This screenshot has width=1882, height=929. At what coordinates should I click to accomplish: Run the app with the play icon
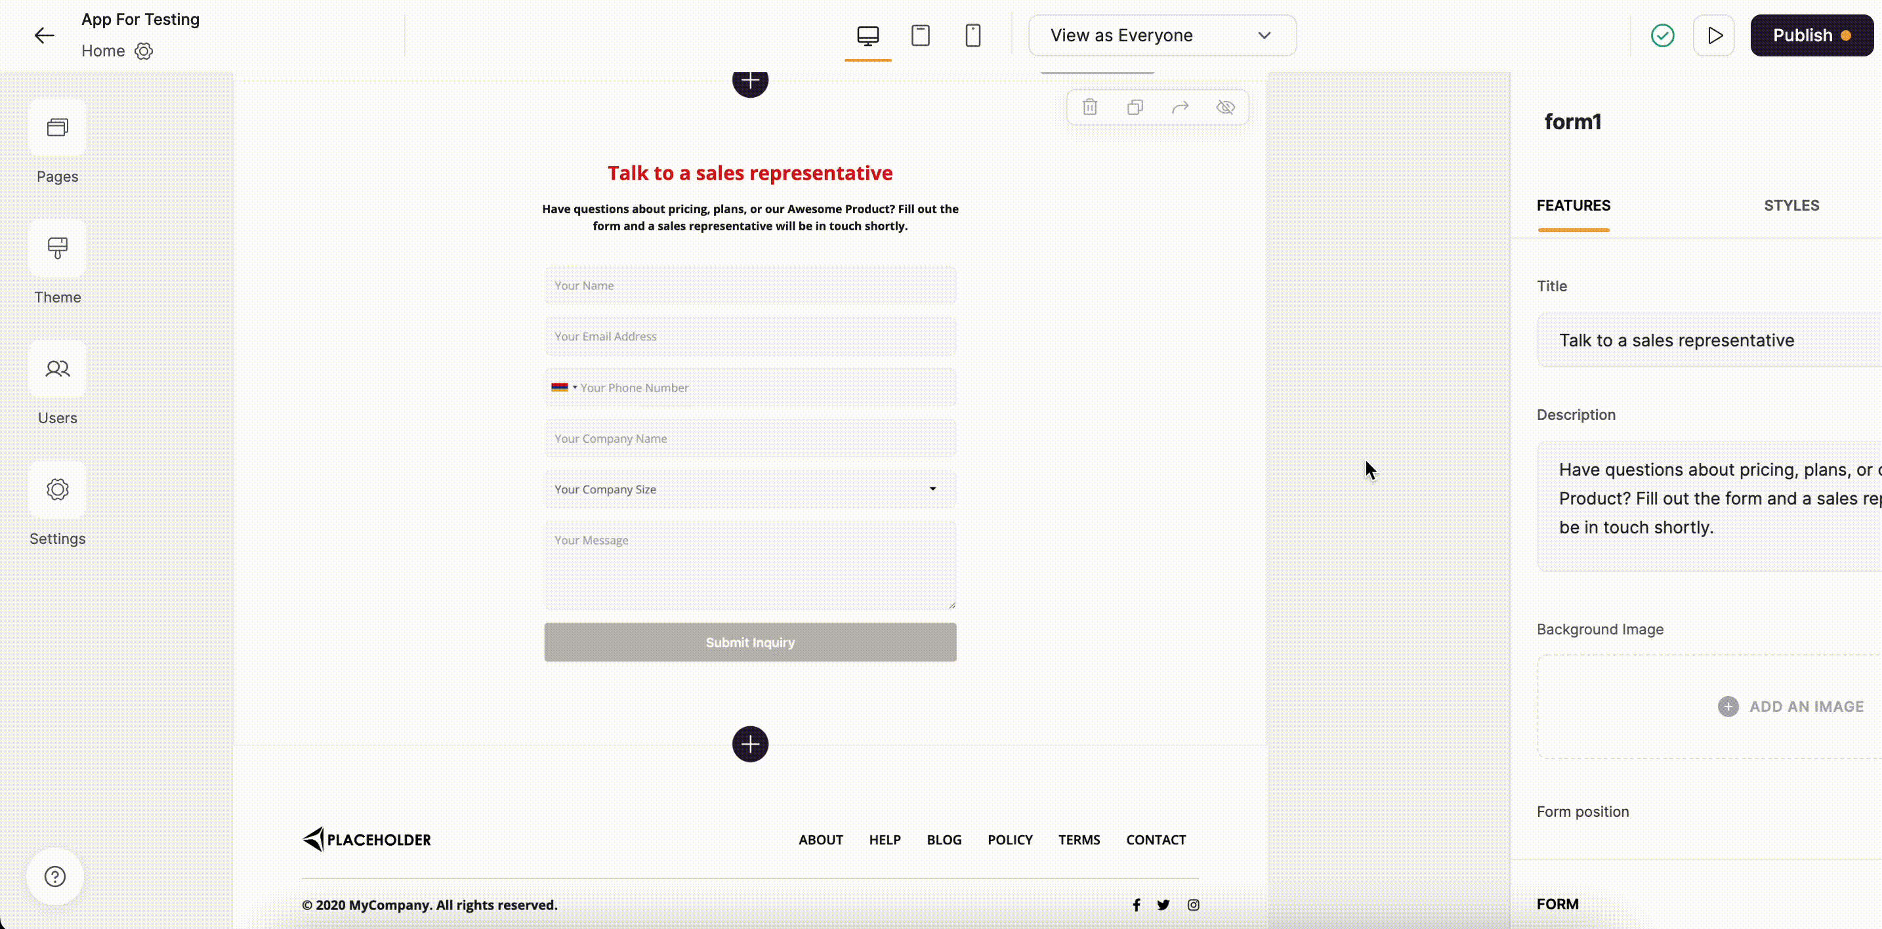[x=1714, y=34]
